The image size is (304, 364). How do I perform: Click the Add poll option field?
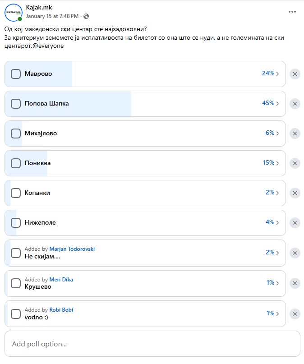coord(152,344)
